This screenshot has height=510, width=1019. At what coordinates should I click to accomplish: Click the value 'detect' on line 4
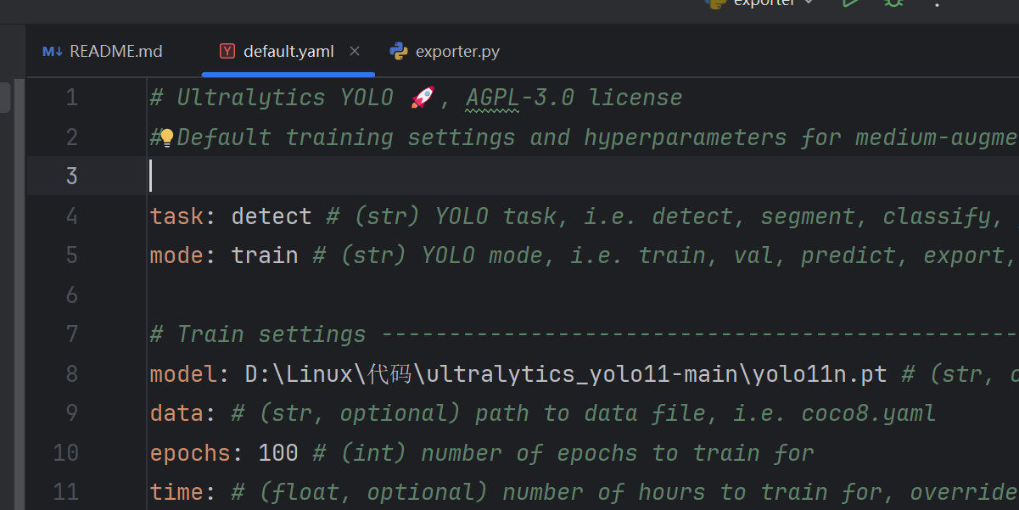click(x=272, y=216)
